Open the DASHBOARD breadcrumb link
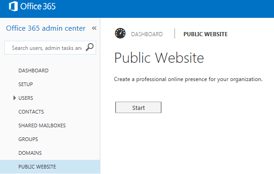 [x=147, y=34]
